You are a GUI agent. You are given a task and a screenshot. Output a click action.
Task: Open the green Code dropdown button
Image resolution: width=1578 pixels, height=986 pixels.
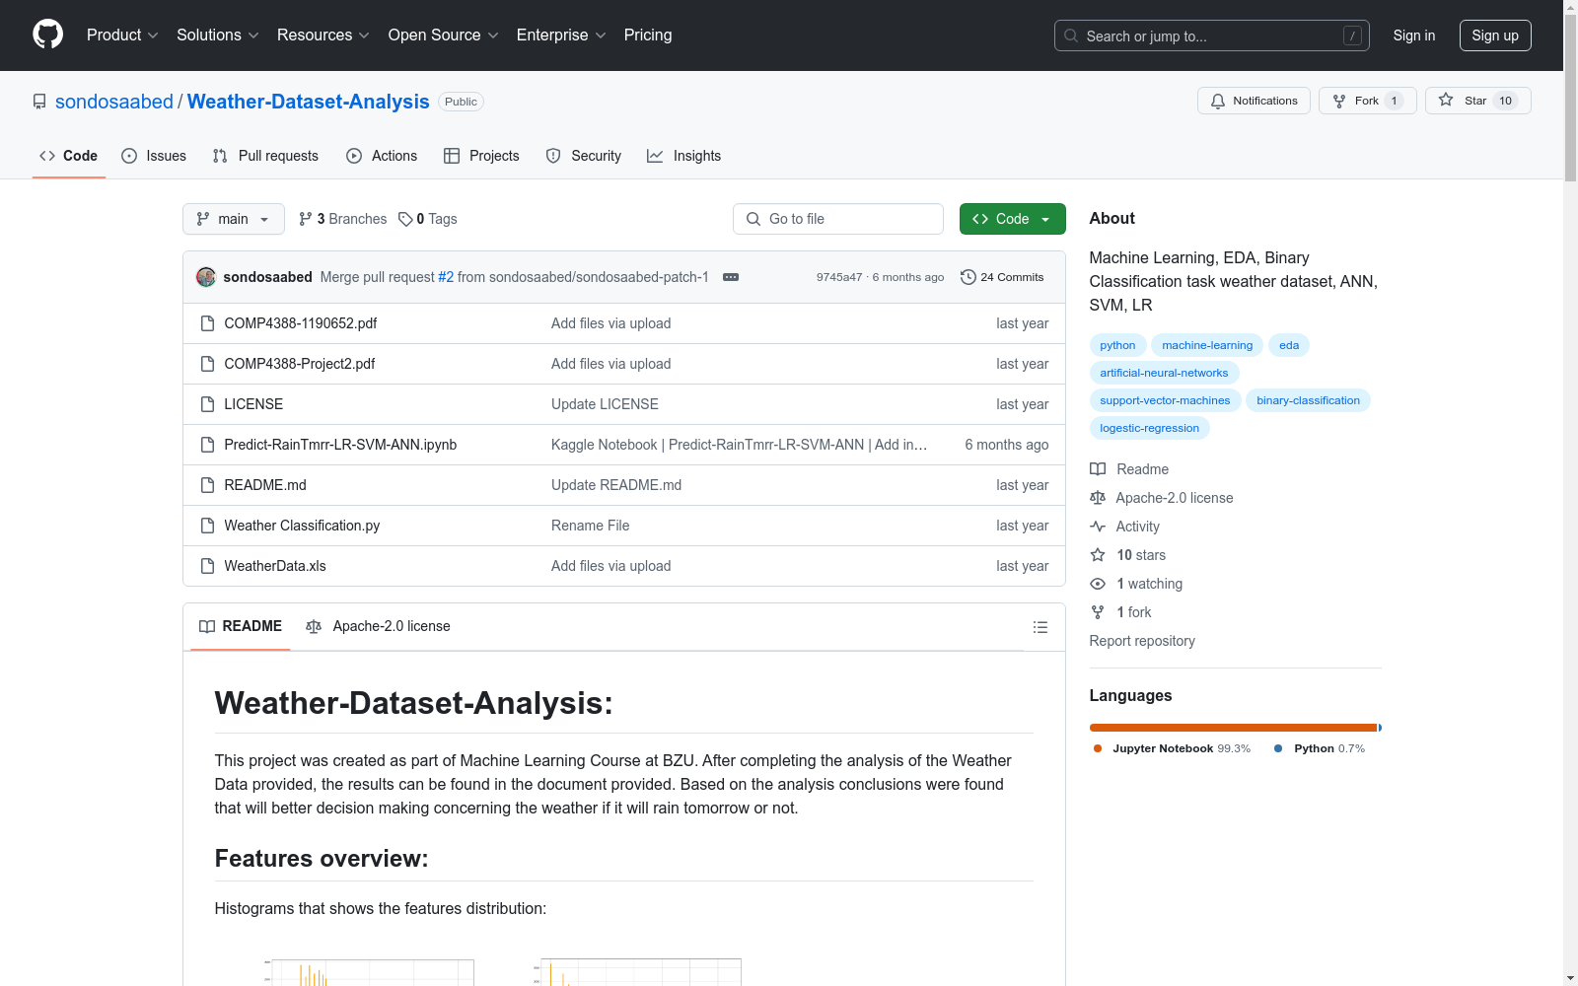click(x=1012, y=219)
